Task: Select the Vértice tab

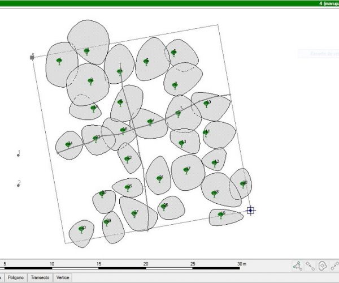Action: (x=63, y=278)
